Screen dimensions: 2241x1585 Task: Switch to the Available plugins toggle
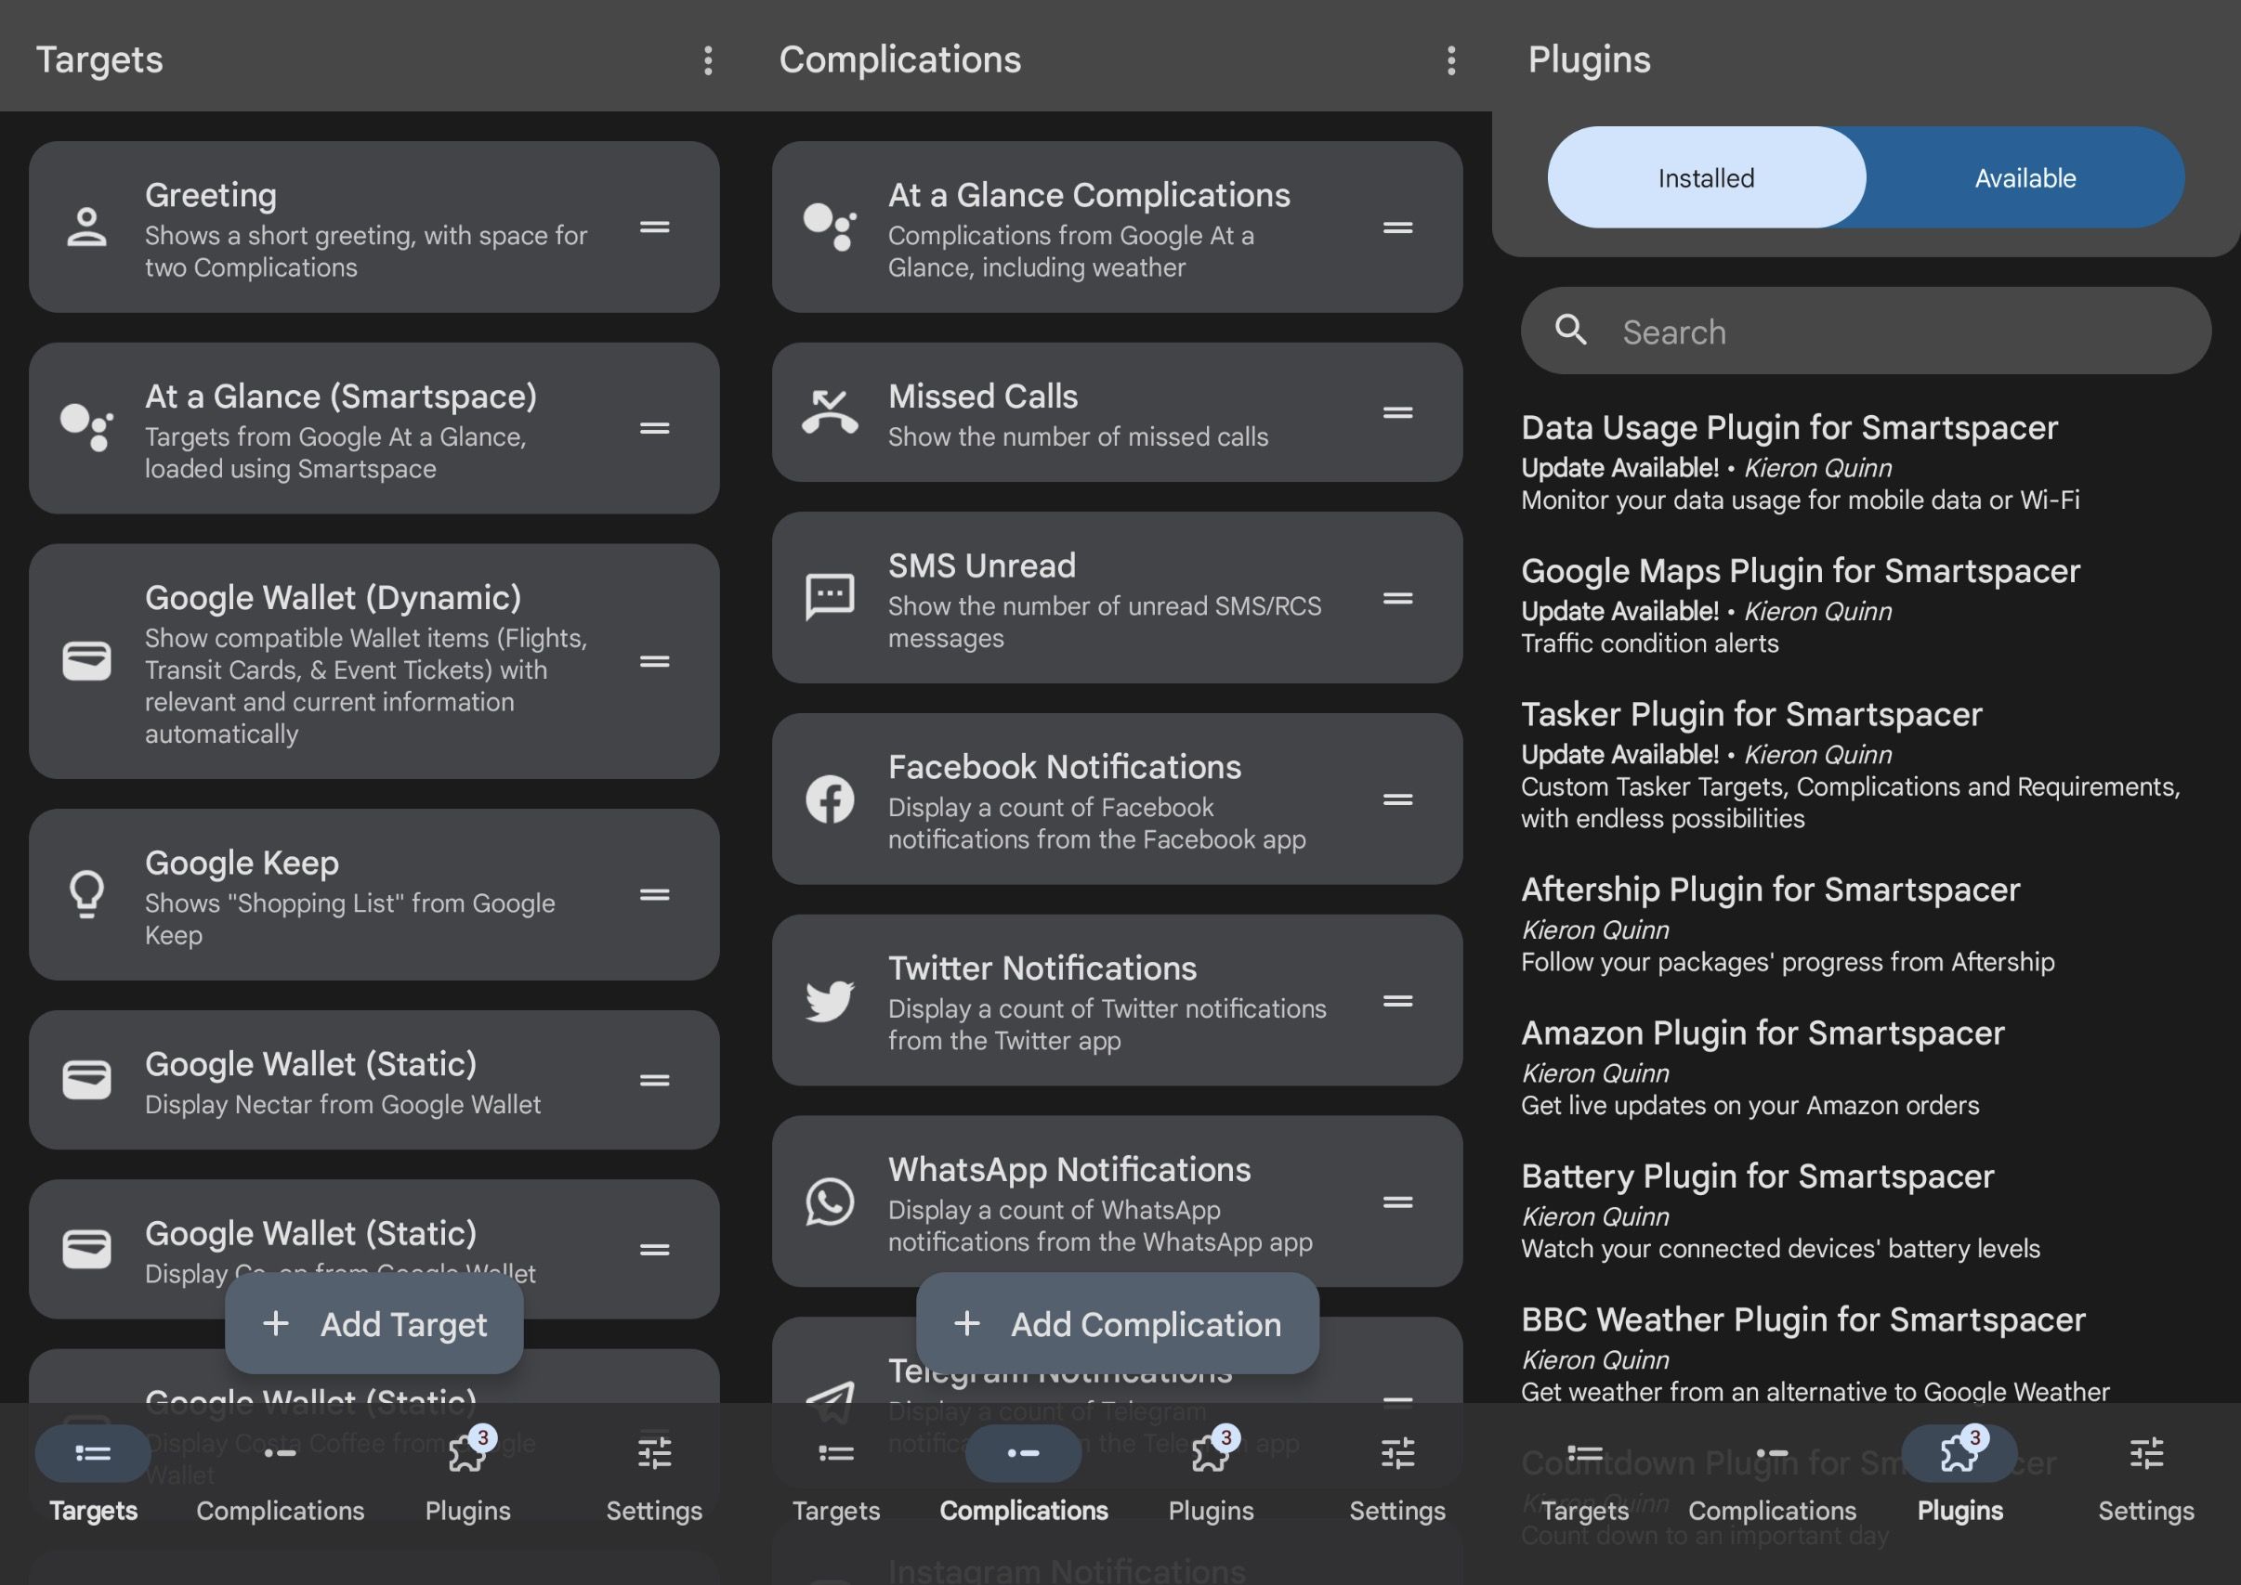(x=2025, y=177)
